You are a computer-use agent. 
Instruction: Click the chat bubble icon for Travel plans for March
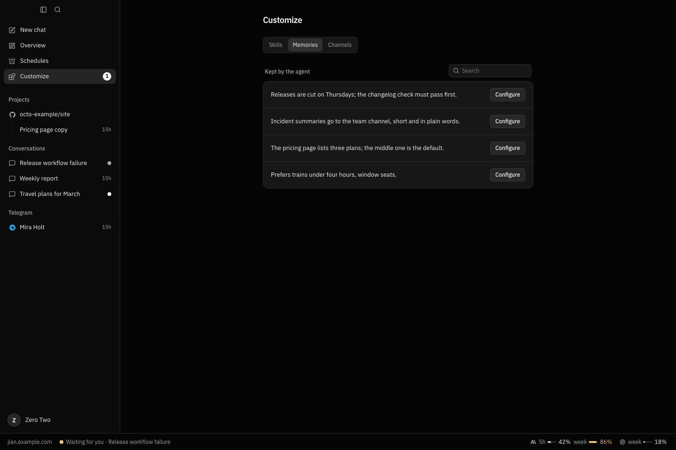click(x=12, y=194)
